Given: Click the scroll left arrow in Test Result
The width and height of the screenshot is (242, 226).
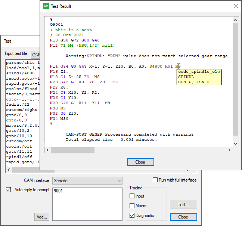Looking at the screenshot, I should pyautogui.click(x=47, y=150).
